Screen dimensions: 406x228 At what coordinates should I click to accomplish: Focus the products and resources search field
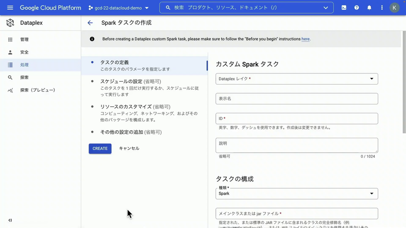pyautogui.click(x=246, y=8)
